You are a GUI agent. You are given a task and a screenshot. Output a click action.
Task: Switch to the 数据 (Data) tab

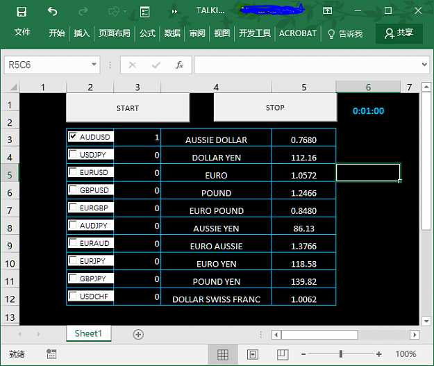pos(172,33)
